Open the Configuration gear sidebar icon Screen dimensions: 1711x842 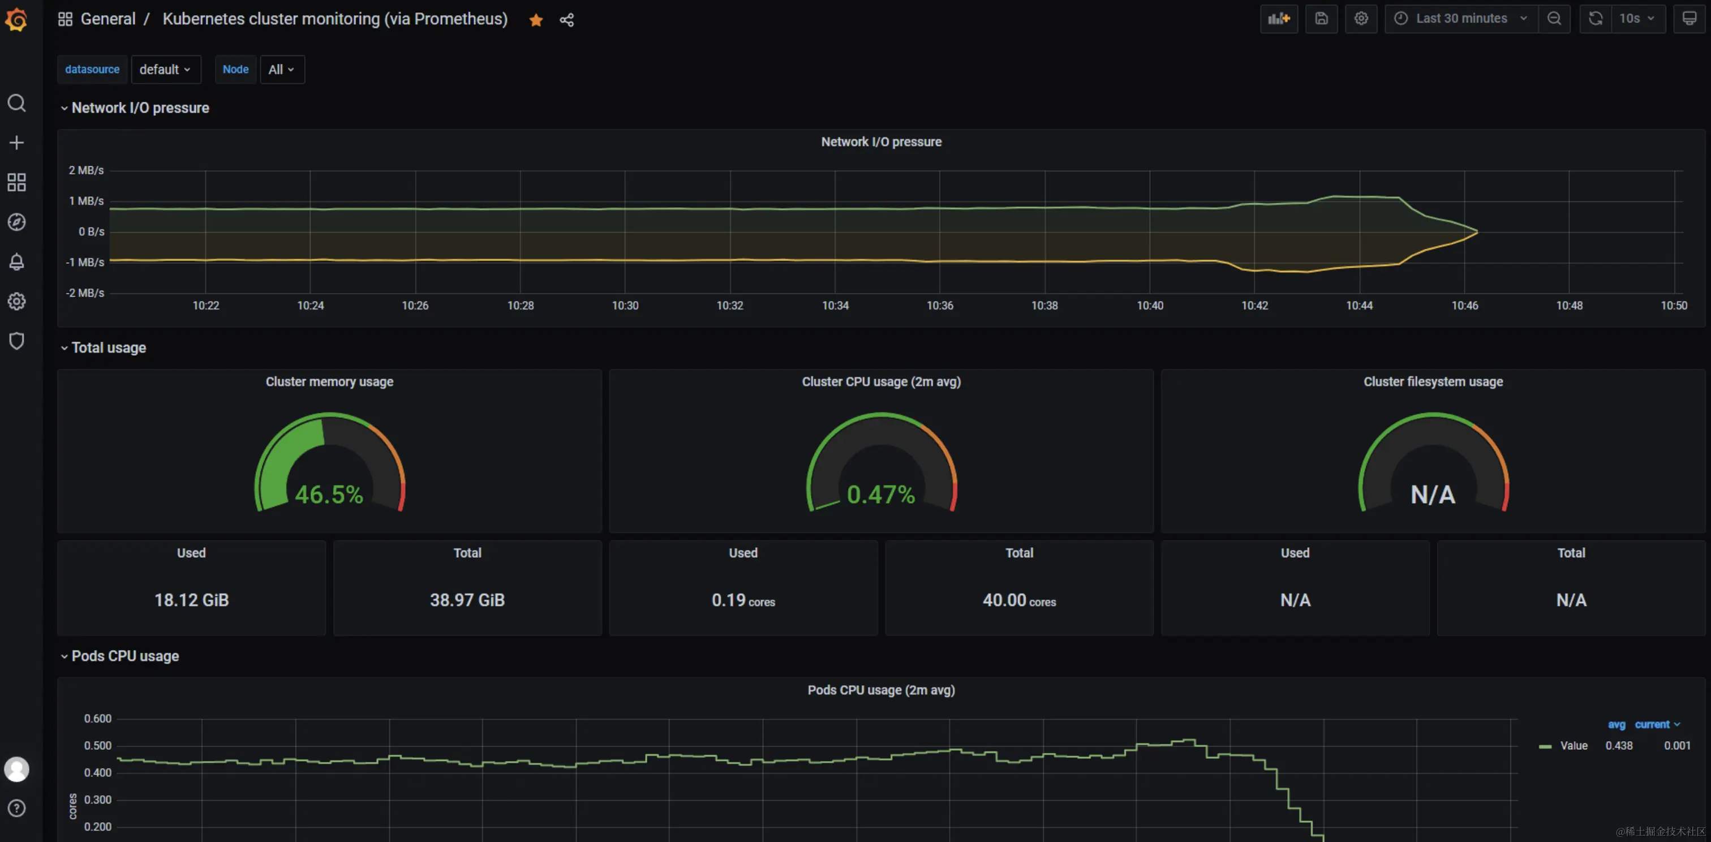16,302
